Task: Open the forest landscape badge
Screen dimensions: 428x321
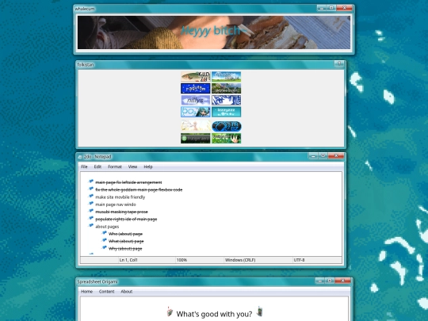Action: tap(226, 89)
